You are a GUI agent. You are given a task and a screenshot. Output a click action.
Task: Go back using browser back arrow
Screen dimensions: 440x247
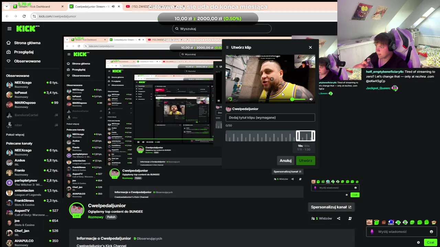click(x=8, y=16)
